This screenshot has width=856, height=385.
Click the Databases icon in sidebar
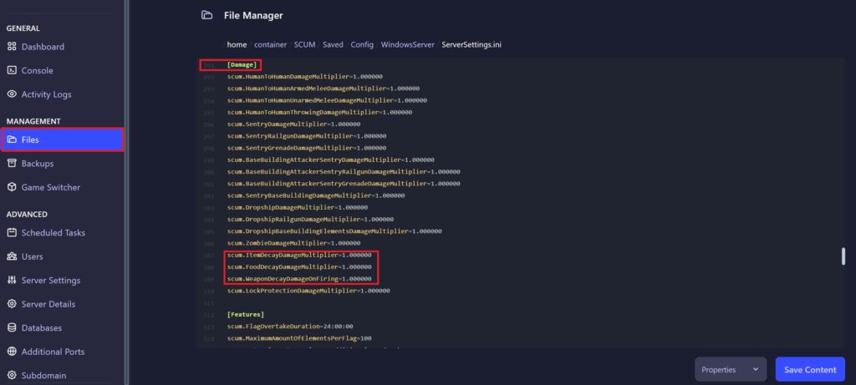(12, 328)
